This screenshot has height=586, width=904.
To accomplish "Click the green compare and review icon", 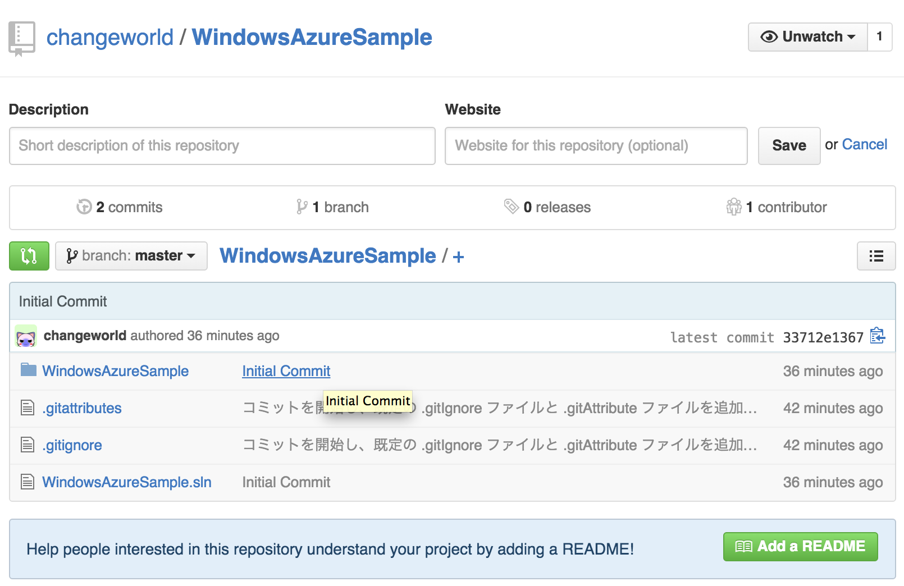I will pyautogui.click(x=29, y=256).
